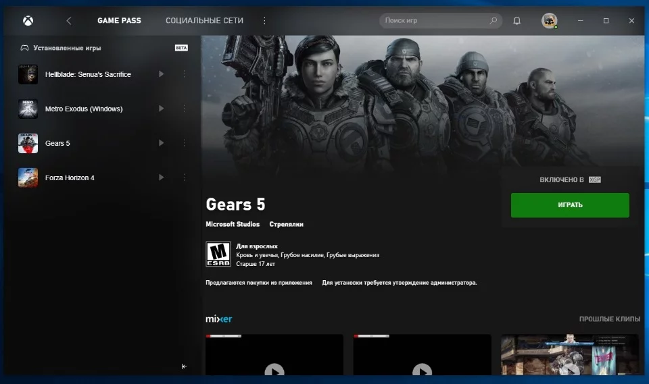Open the third Mixer clip thumbnail
Image resolution: width=649 pixels, height=384 pixels.
(570, 355)
